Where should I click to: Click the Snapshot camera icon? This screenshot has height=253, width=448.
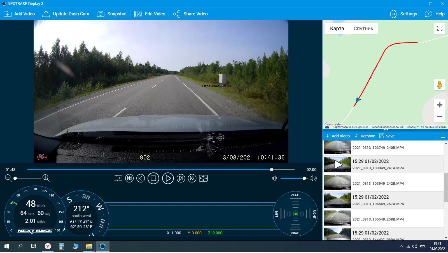click(x=101, y=14)
